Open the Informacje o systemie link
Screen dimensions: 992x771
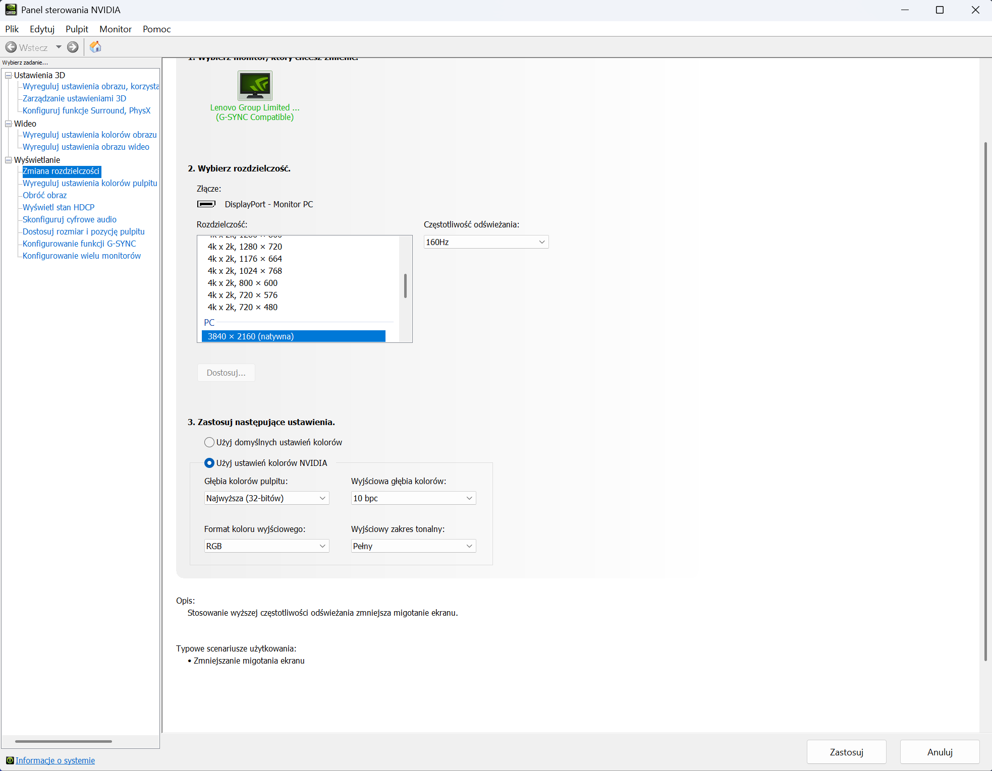tap(55, 760)
